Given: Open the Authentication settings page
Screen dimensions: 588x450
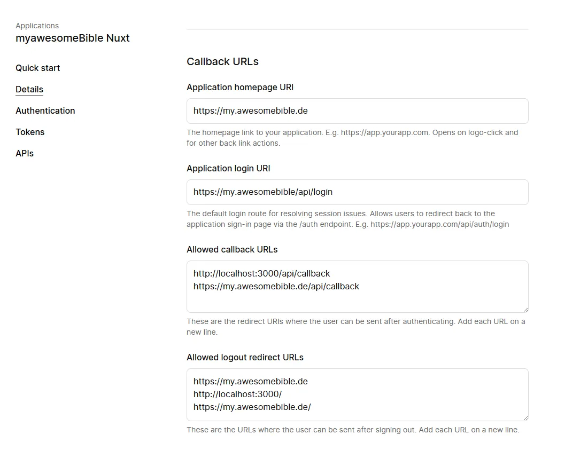Looking at the screenshot, I should point(45,110).
